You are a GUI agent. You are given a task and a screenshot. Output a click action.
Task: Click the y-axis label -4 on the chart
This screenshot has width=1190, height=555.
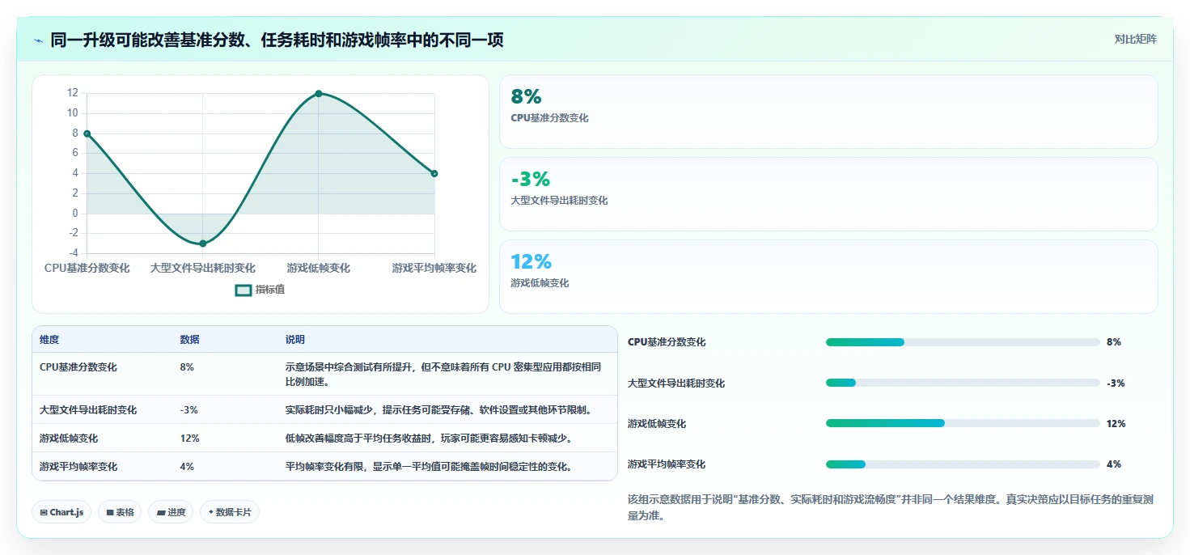(x=73, y=253)
